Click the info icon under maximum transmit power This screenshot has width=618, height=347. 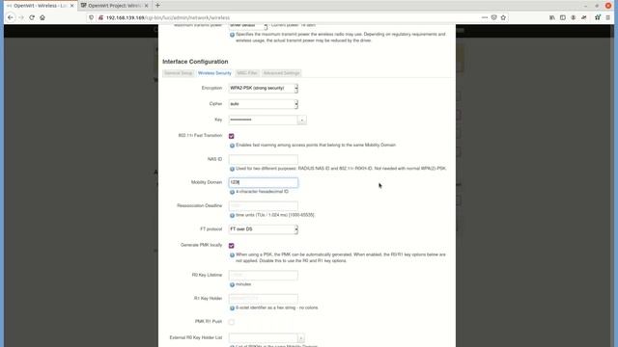232,35
